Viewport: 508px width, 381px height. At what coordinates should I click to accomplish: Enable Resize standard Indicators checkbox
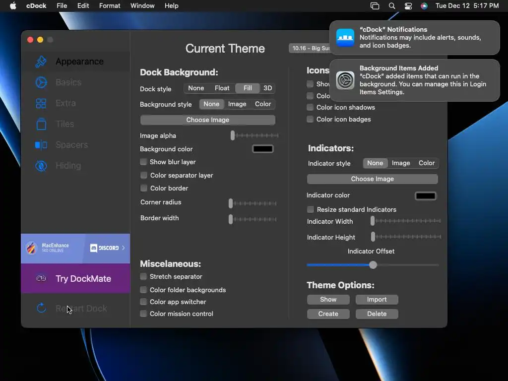coord(311,209)
